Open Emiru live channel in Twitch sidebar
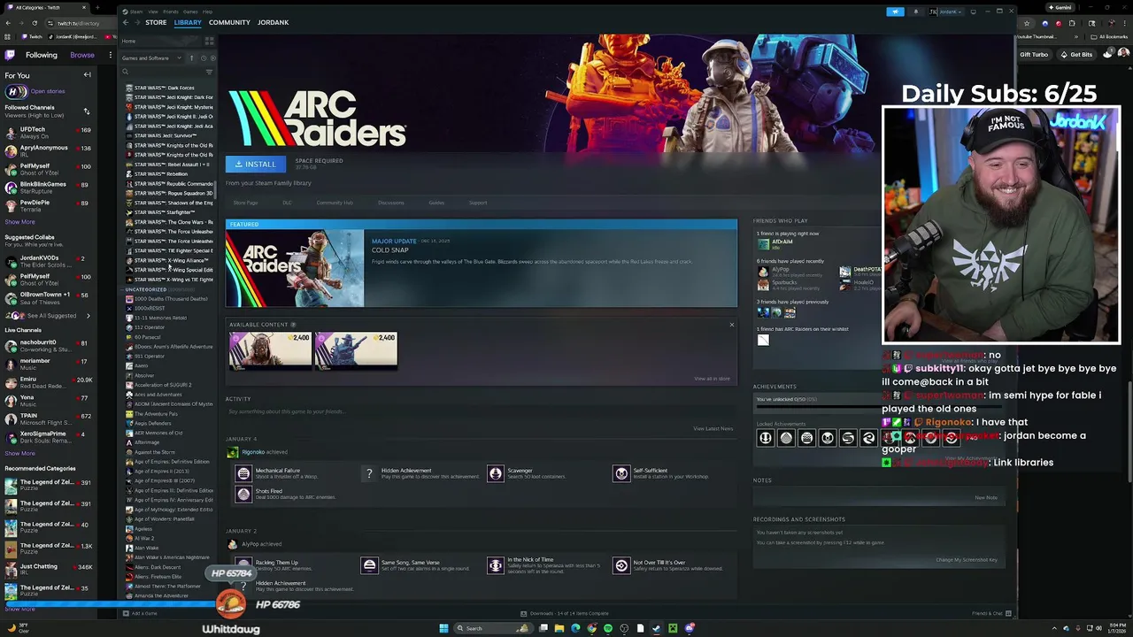The height and width of the screenshot is (637, 1133). click(49, 382)
